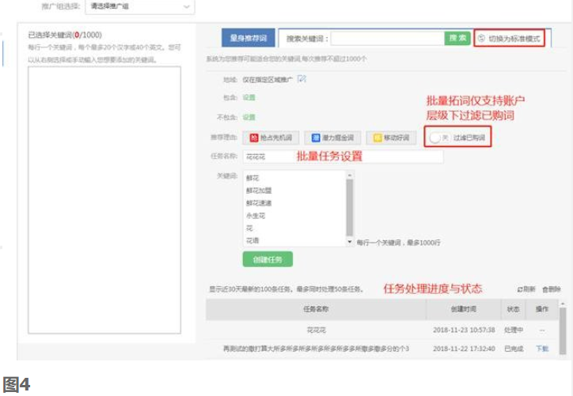
Task: Select the 潜力掘金词 reason button
Action: point(332,138)
